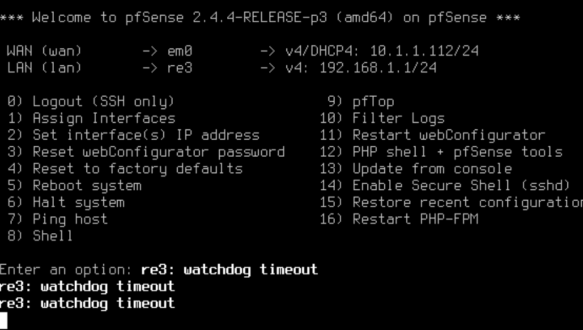The image size is (583, 330).
Task: Click the Ping host menu line
Action: coord(58,219)
